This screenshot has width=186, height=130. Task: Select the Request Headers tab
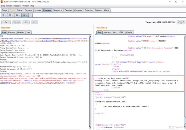pyautogui.click(x=21, y=32)
